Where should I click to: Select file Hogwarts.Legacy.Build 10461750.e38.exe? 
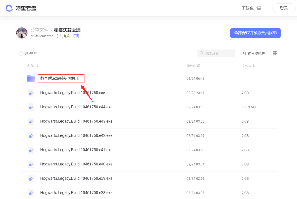point(76,193)
